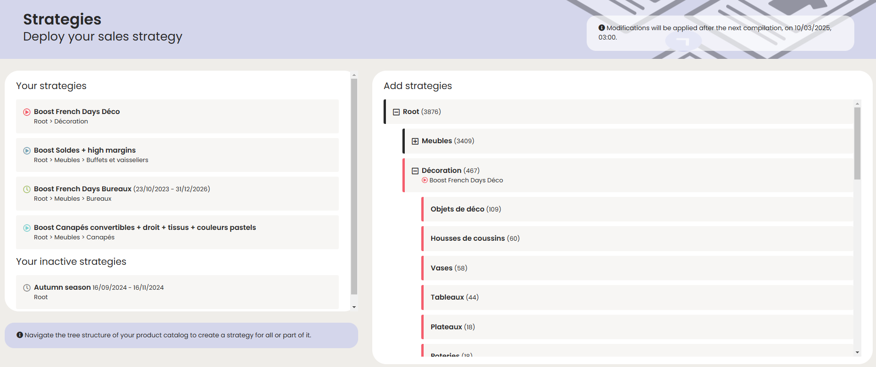Click the play icon for Boost Canapés convertibles strategy

pos(27,228)
